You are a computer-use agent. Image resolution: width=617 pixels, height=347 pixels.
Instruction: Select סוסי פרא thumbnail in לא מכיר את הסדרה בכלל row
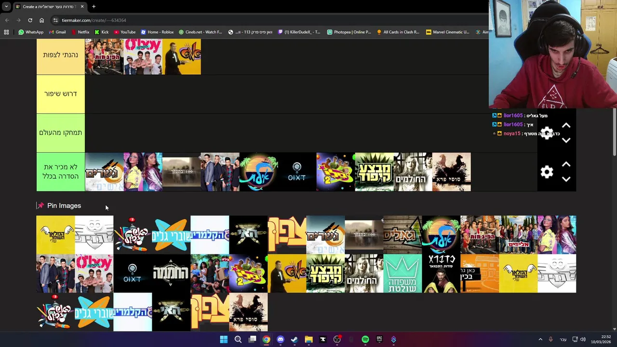(452, 172)
